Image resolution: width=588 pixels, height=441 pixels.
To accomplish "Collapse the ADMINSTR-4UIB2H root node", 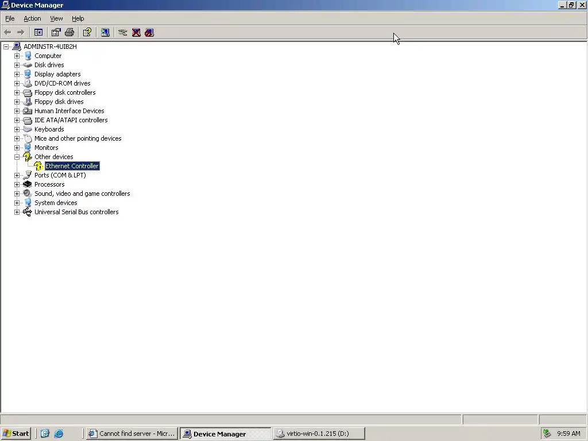I will coord(6,47).
